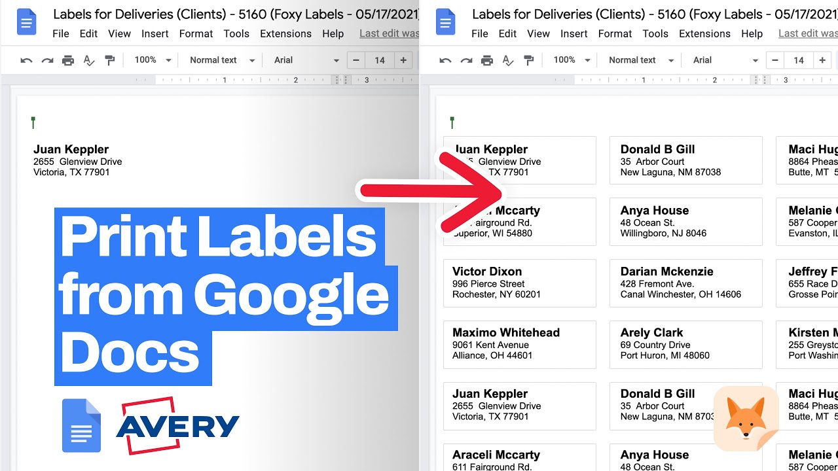Open the Extensions menu in right Docs window

[x=704, y=33]
